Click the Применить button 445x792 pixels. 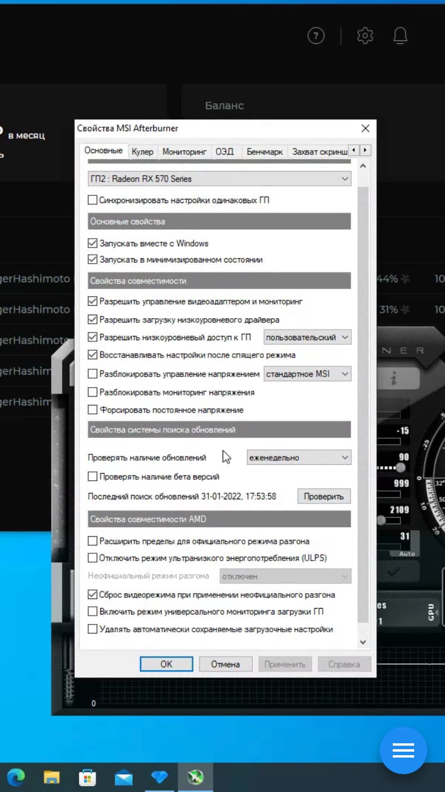(285, 664)
